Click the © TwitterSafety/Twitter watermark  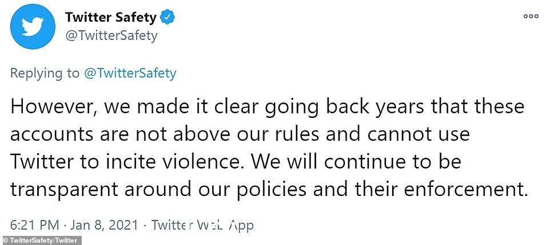tap(41, 240)
